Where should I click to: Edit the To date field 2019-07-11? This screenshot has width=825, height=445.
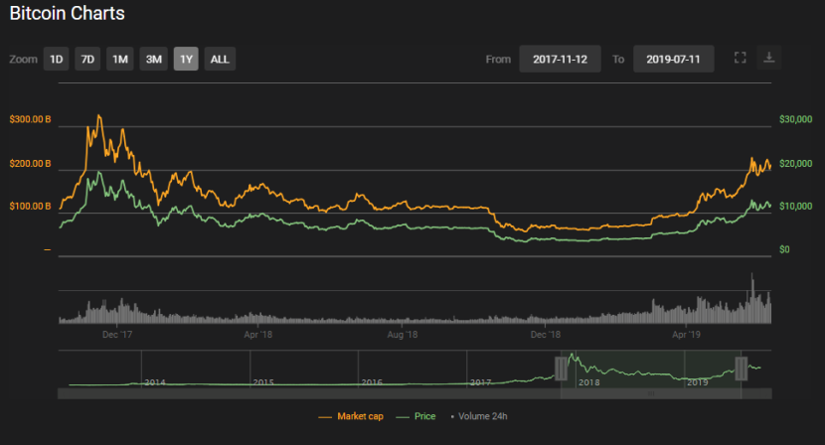(x=674, y=59)
